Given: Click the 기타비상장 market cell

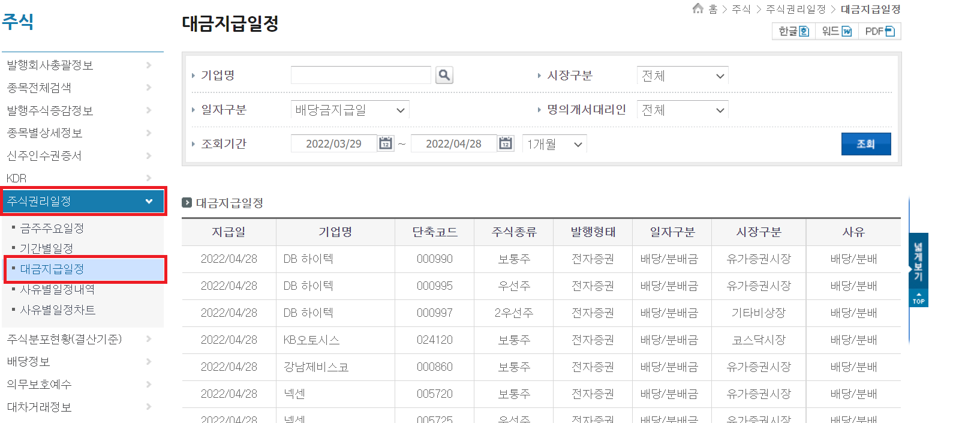Looking at the screenshot, I should [759, 313].
